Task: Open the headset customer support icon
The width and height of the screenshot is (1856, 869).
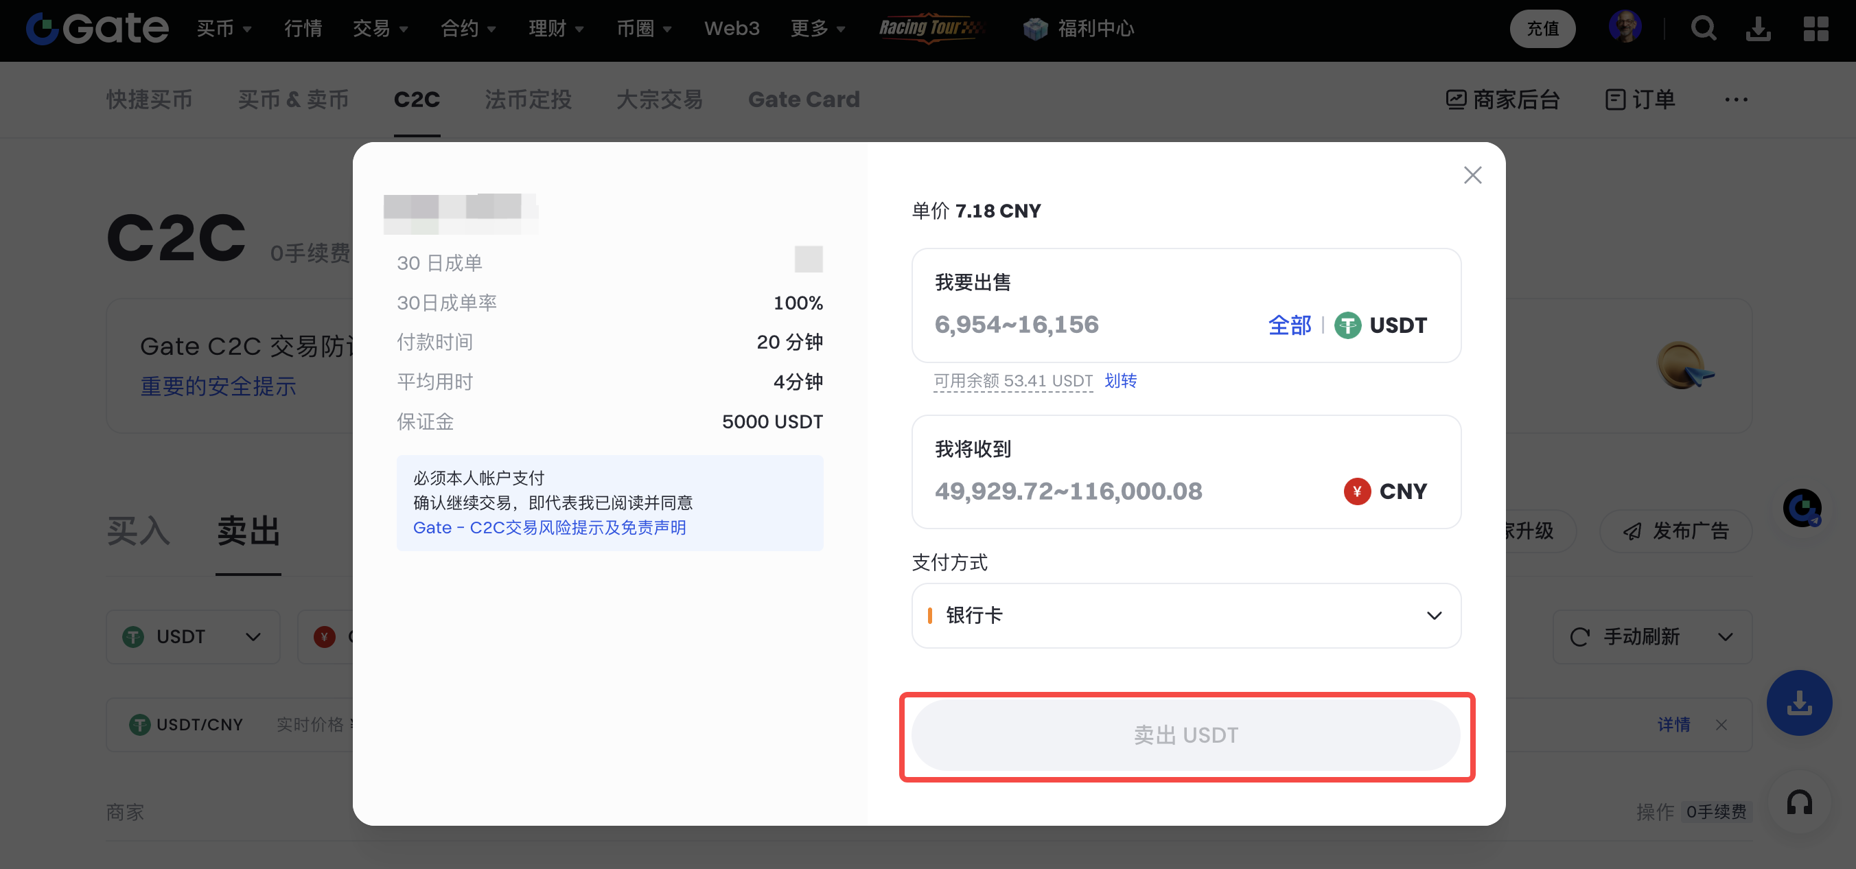Action: (x=1799, y=802)
